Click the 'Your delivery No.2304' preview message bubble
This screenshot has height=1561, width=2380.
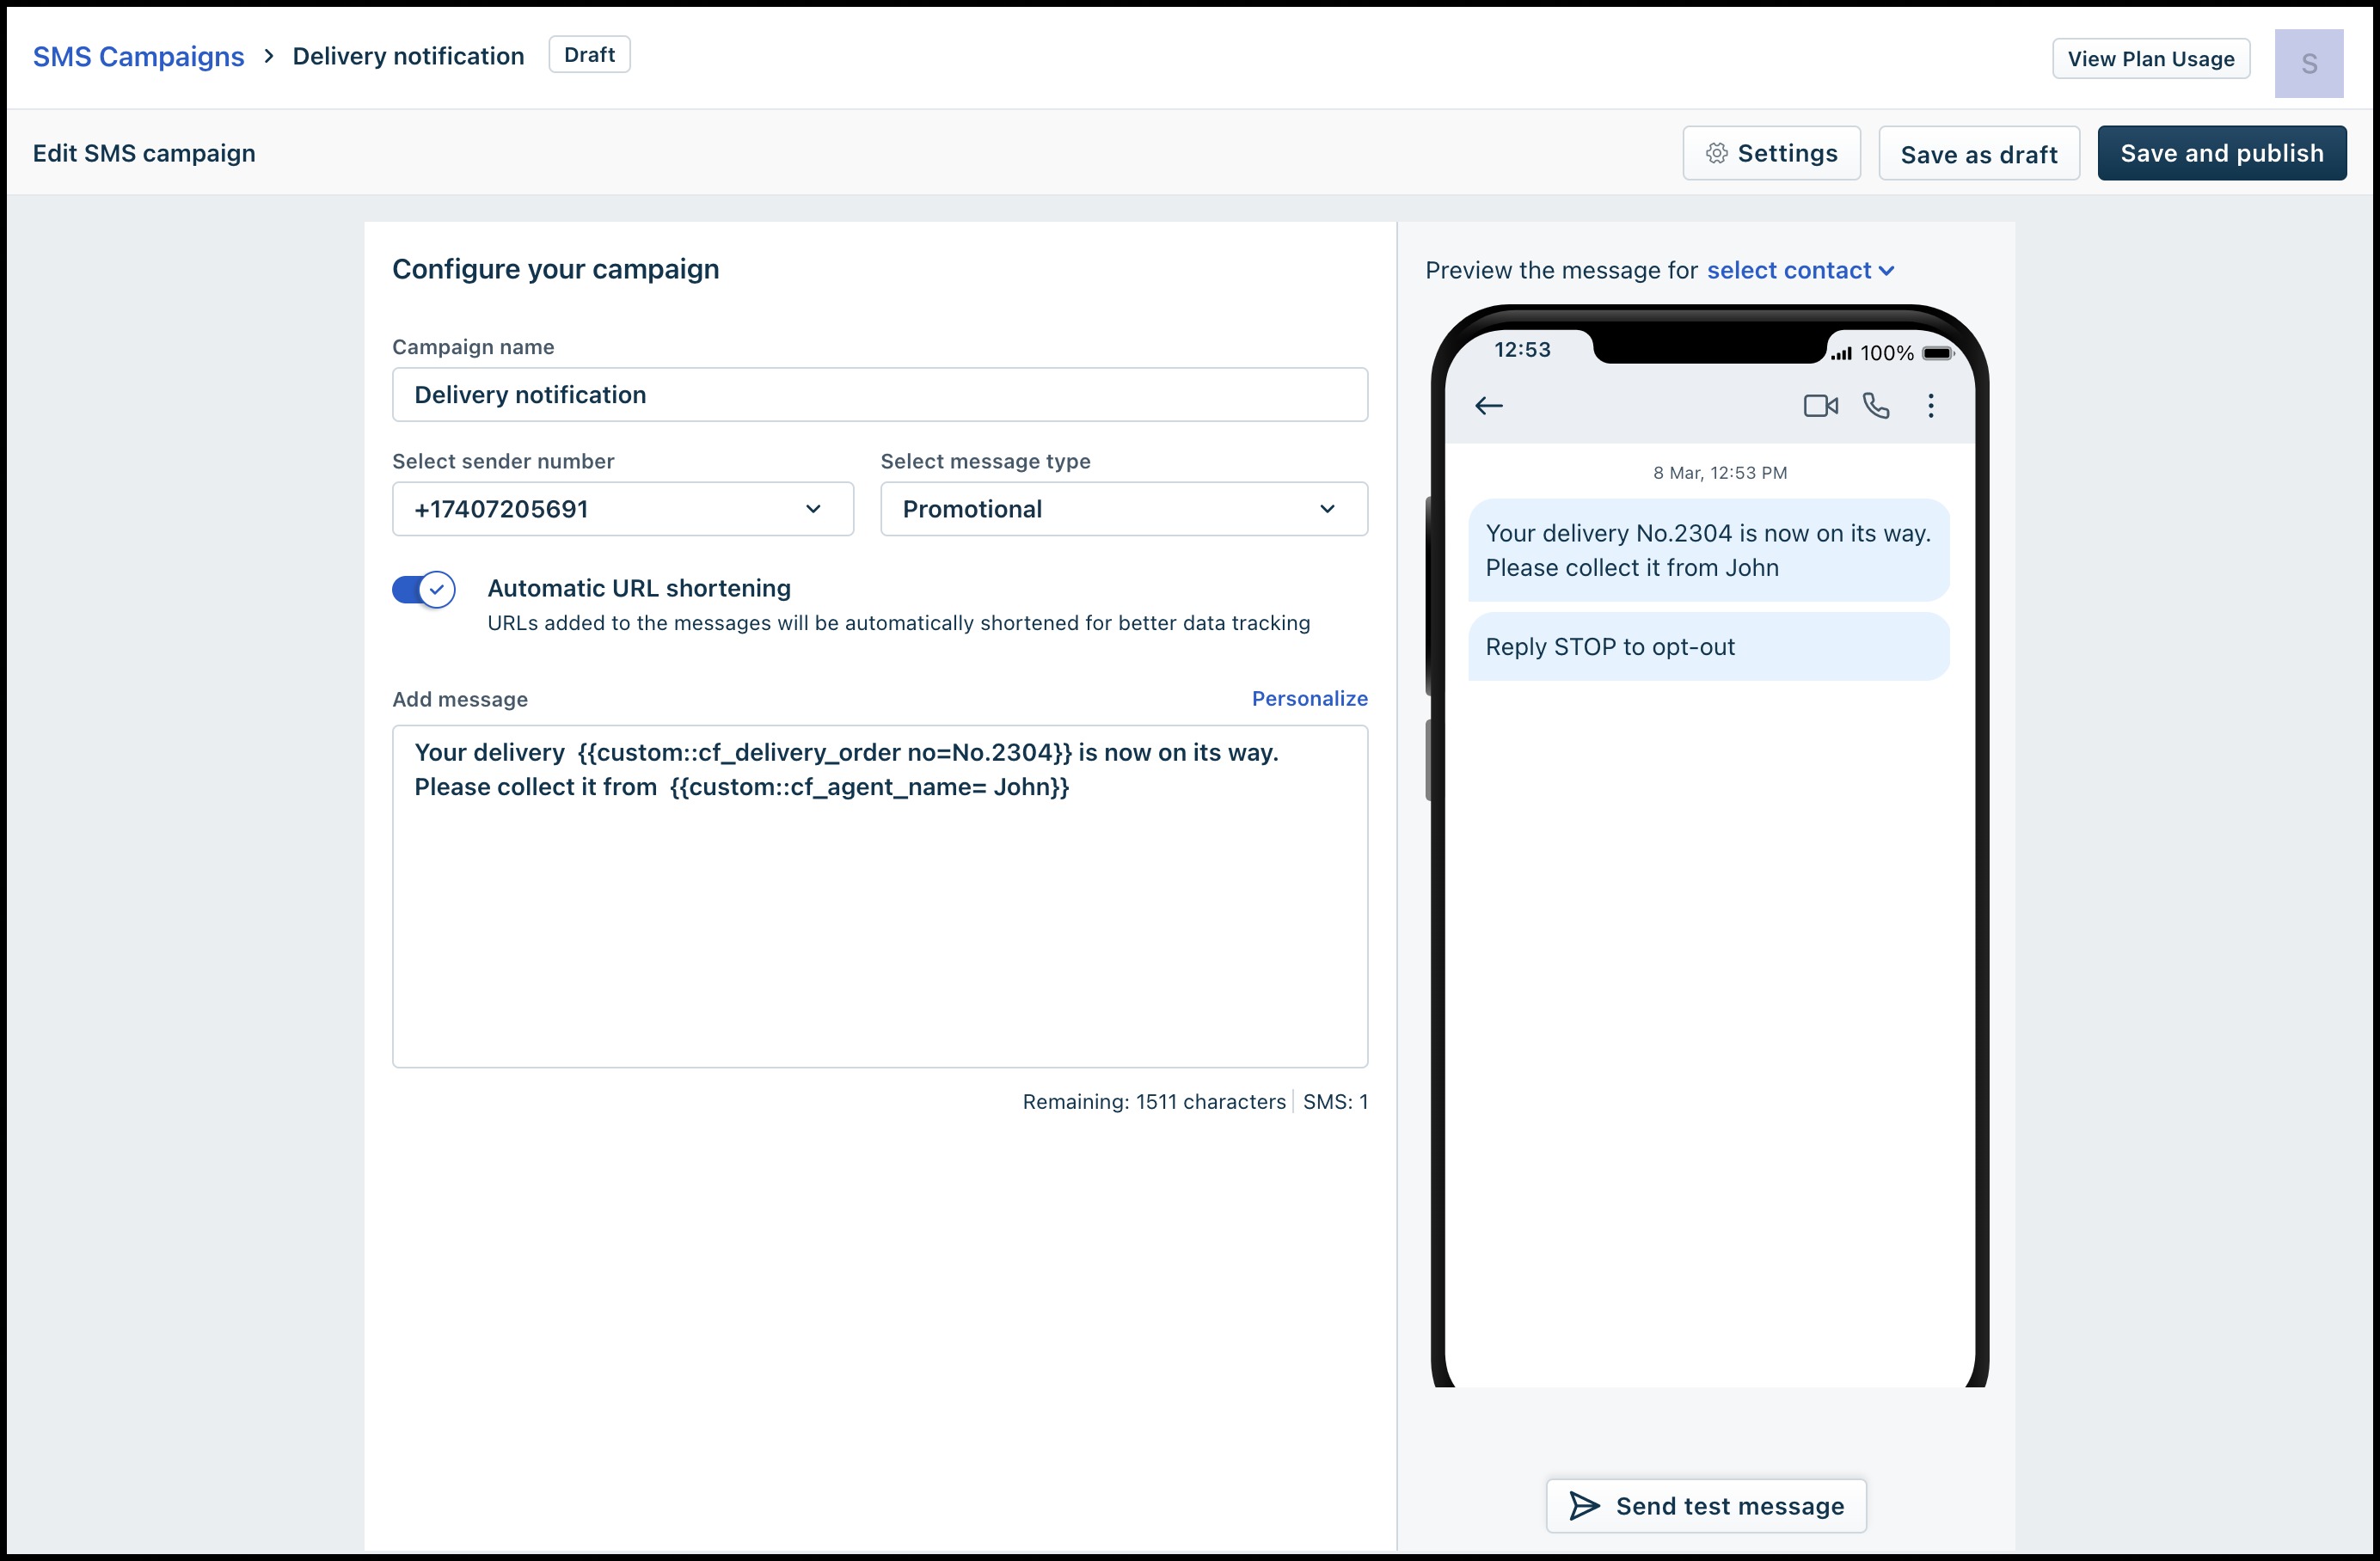tap(1709, 550)
